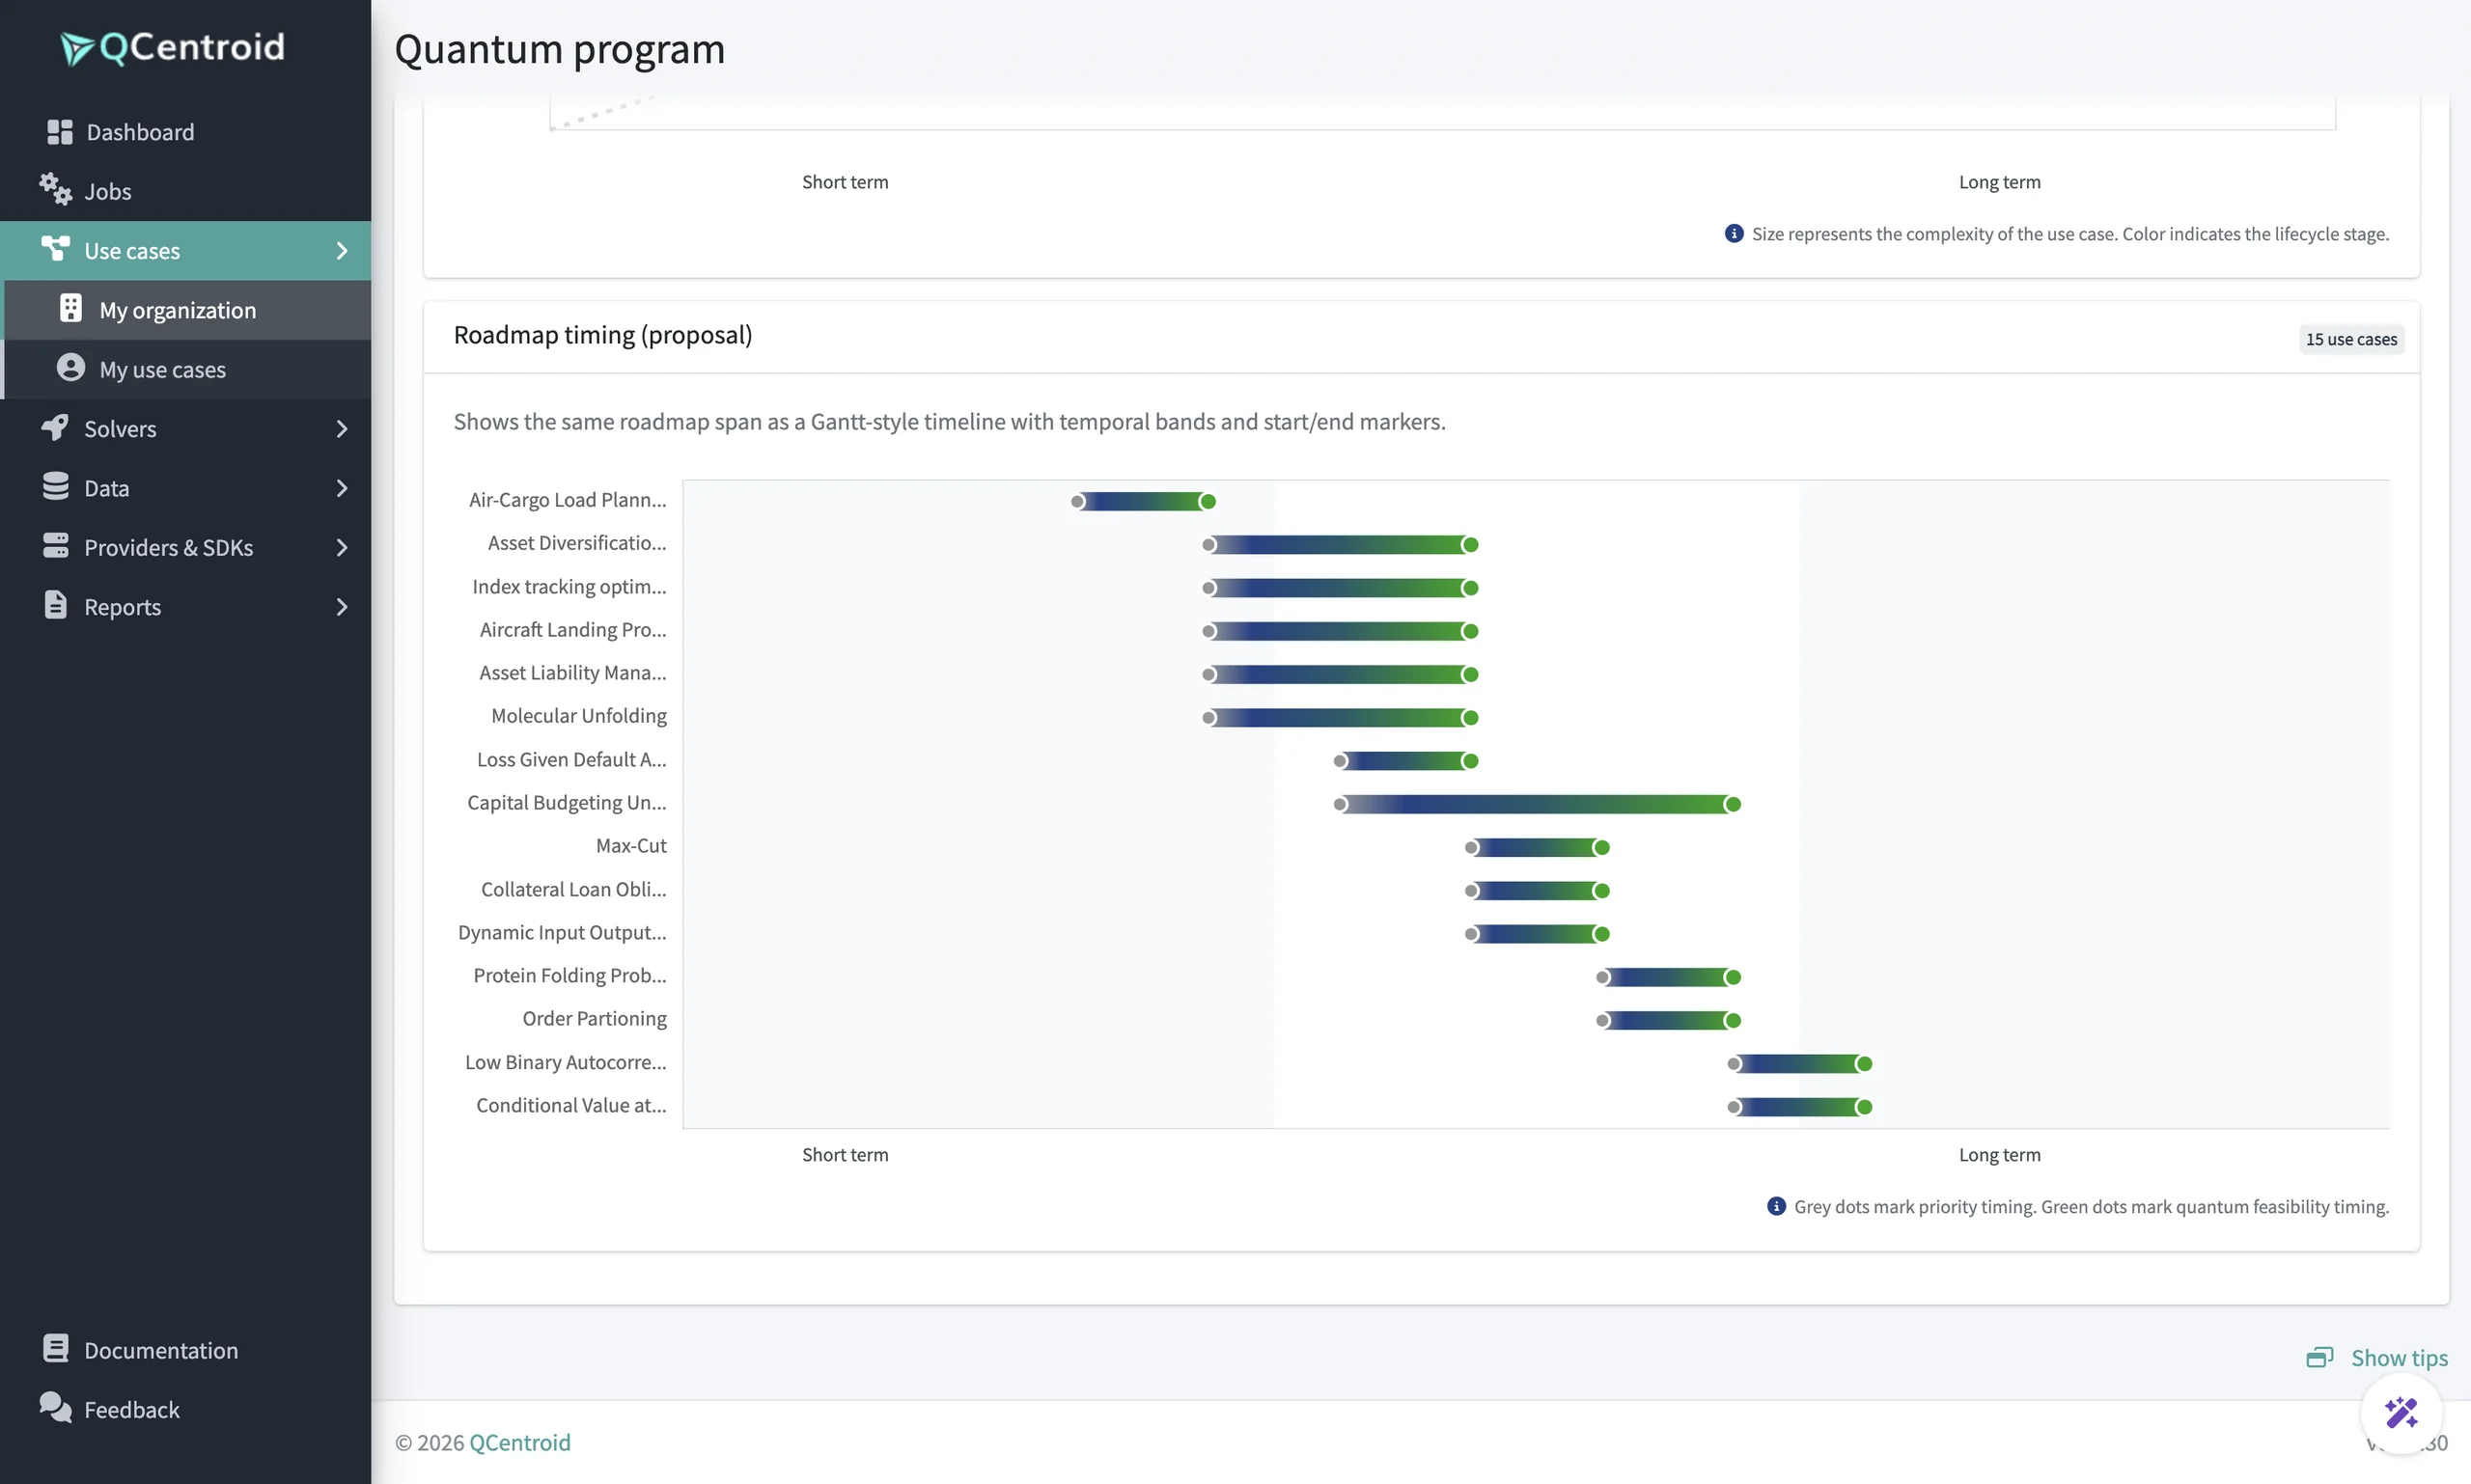The height and width of the screenshot is (1484, 2471).
Task: Click the Asset Diversificatio... row label
Action: [576, 543]
